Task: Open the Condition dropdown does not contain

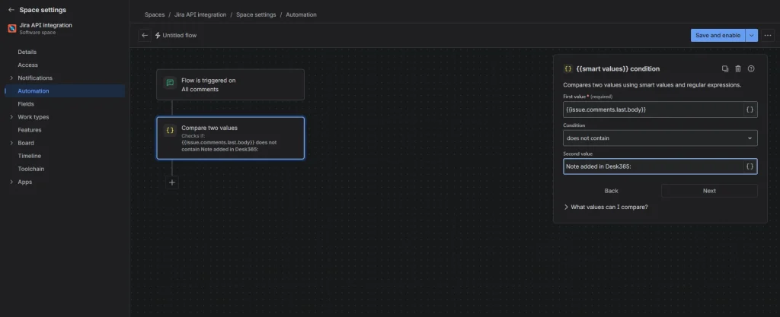Action: tap(660, 138)
